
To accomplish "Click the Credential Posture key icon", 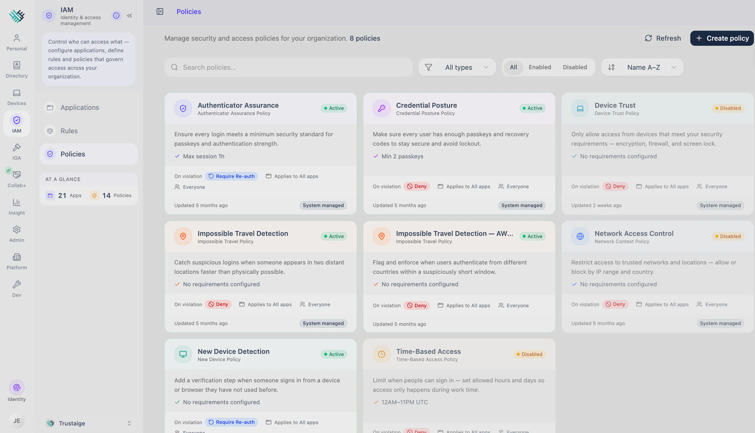I will click(381, 108).
